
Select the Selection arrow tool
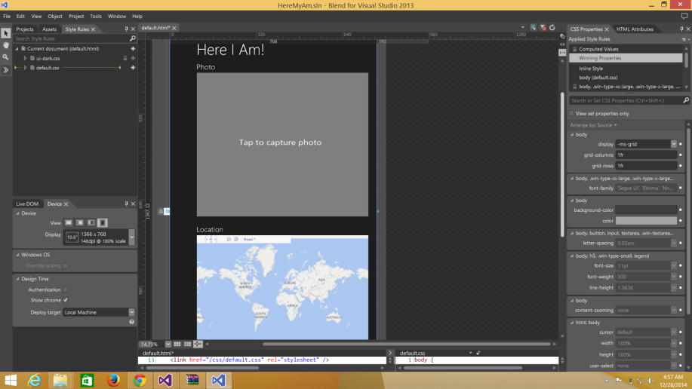(6, 33)
